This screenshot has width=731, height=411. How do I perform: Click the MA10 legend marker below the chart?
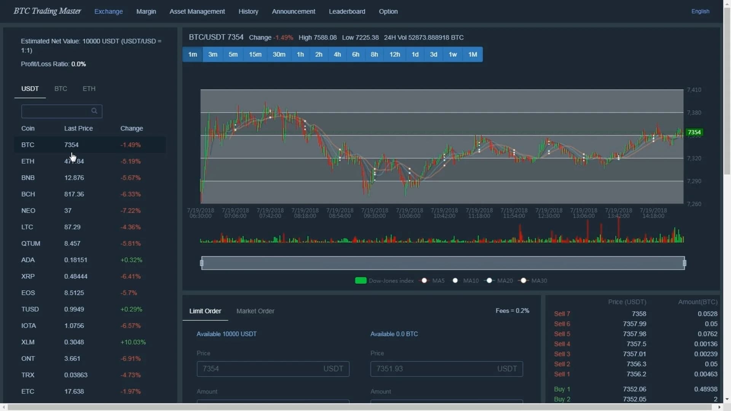coord(455,280)
